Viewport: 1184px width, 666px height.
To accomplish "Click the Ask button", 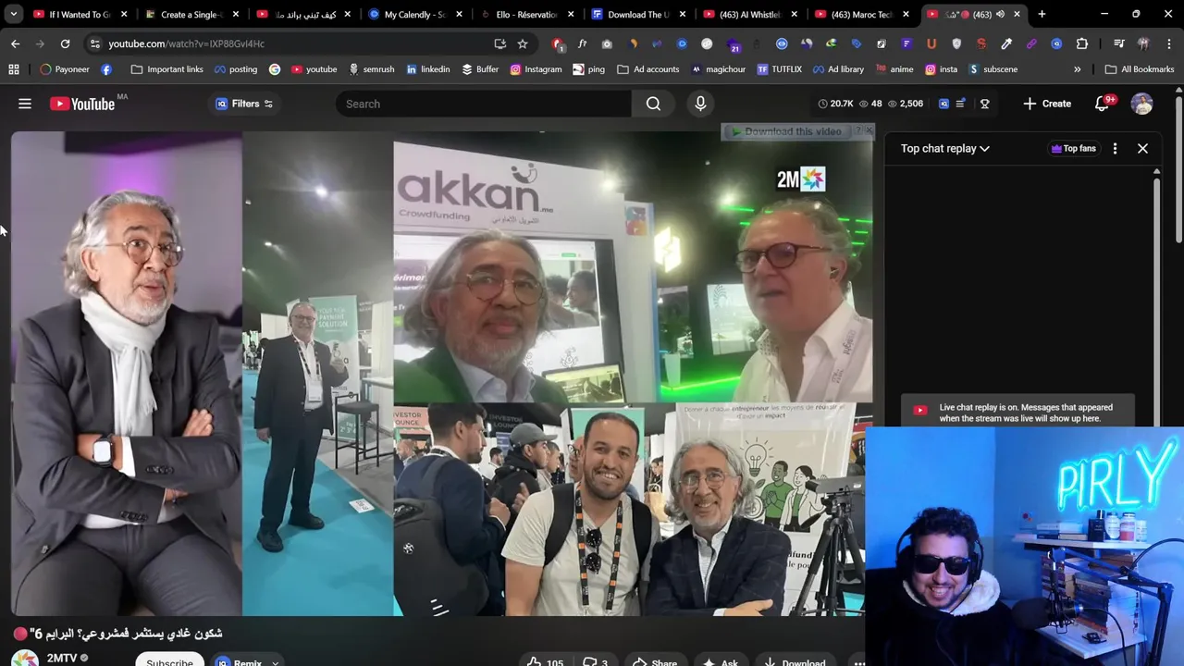I will [x=721, y=661].
